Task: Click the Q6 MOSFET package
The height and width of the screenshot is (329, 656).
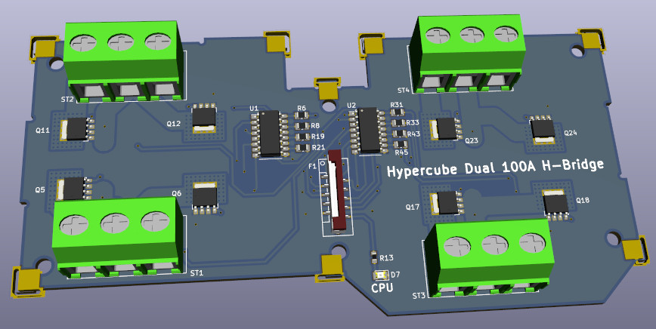Action: (205, 198)
